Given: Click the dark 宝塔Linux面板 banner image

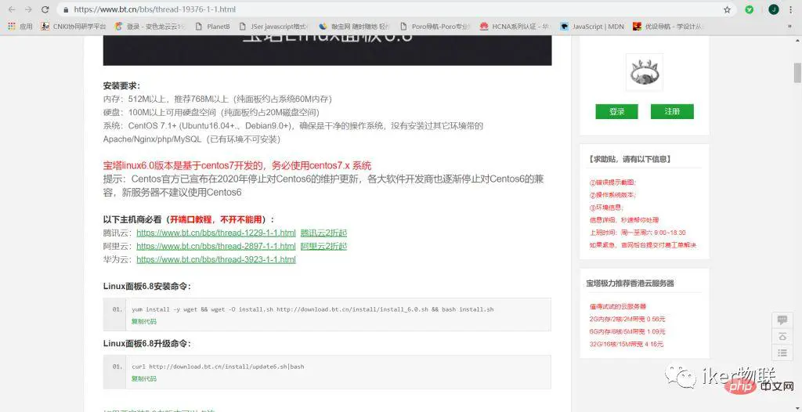Looking at the screenshot, I should coord(327,50).
